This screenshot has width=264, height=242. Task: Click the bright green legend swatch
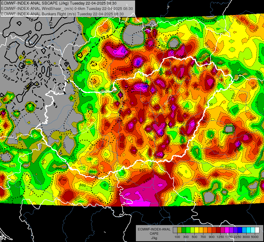click(188, 230)
